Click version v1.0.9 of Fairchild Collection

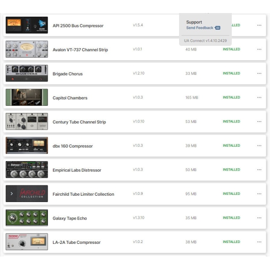[x=138, y=193]
